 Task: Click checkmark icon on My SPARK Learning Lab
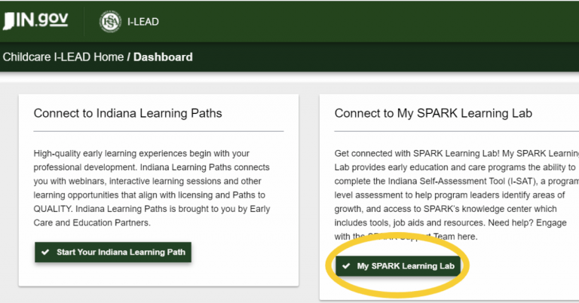point(346,266)
